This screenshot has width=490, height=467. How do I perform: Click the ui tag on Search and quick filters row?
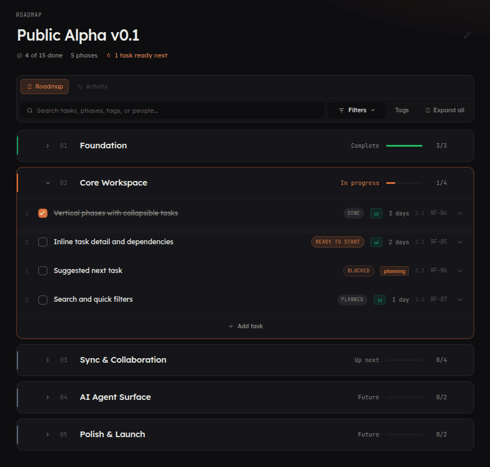pos(379,299)
